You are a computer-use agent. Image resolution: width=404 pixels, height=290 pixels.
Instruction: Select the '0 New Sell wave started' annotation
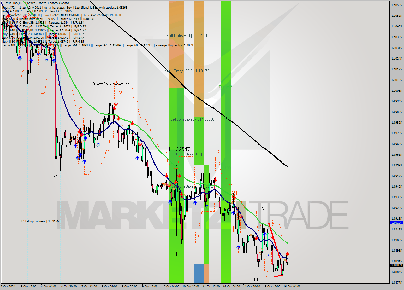coord(111,84)
